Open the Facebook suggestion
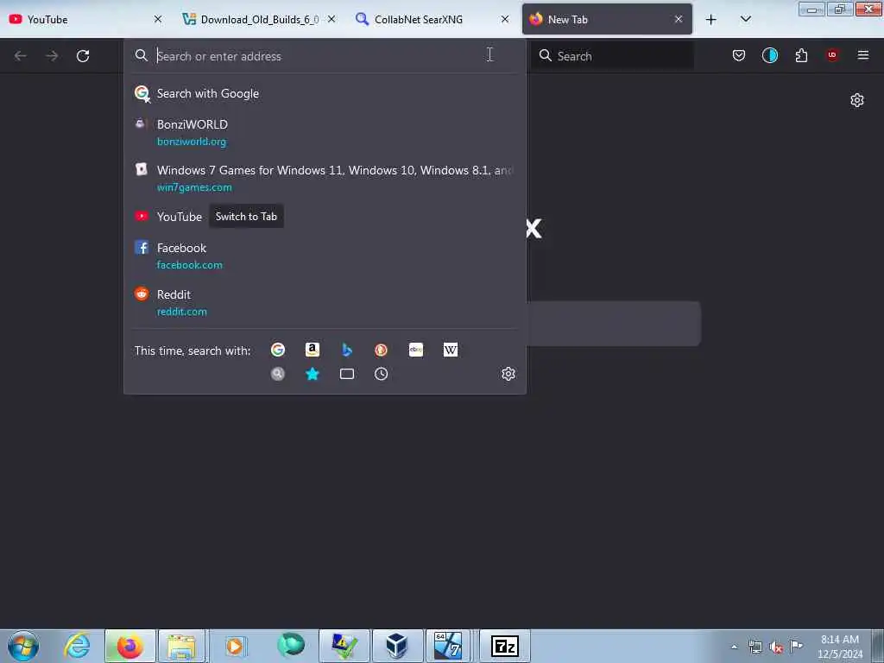This screenshot has height=663, width=884. (325, 256)
